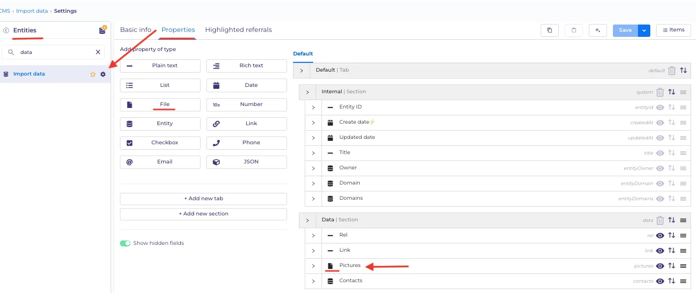Select the Properties tab
This screenshot has height=293, width=696.
pyautogui.click(x=178, y=30)
